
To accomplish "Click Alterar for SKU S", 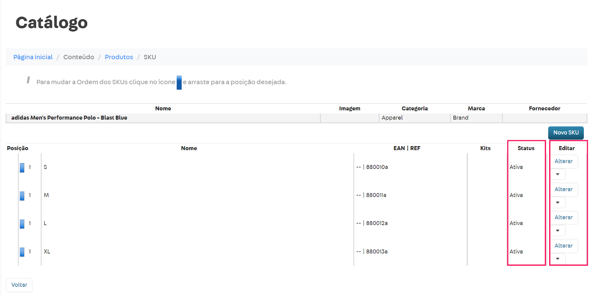I will tap(563, 161).
